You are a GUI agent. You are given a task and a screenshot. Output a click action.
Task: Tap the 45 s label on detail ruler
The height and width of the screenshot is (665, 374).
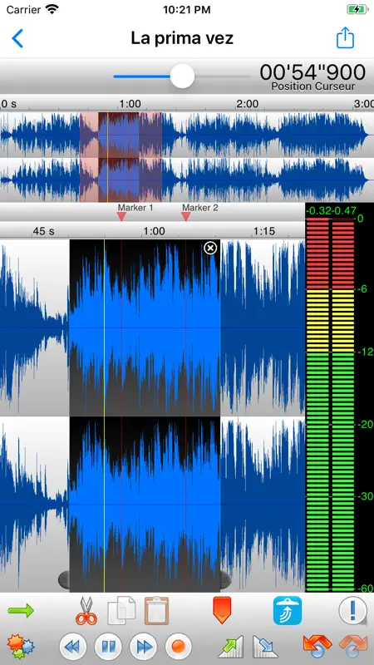pyautogui.click(x=44, y=231)
